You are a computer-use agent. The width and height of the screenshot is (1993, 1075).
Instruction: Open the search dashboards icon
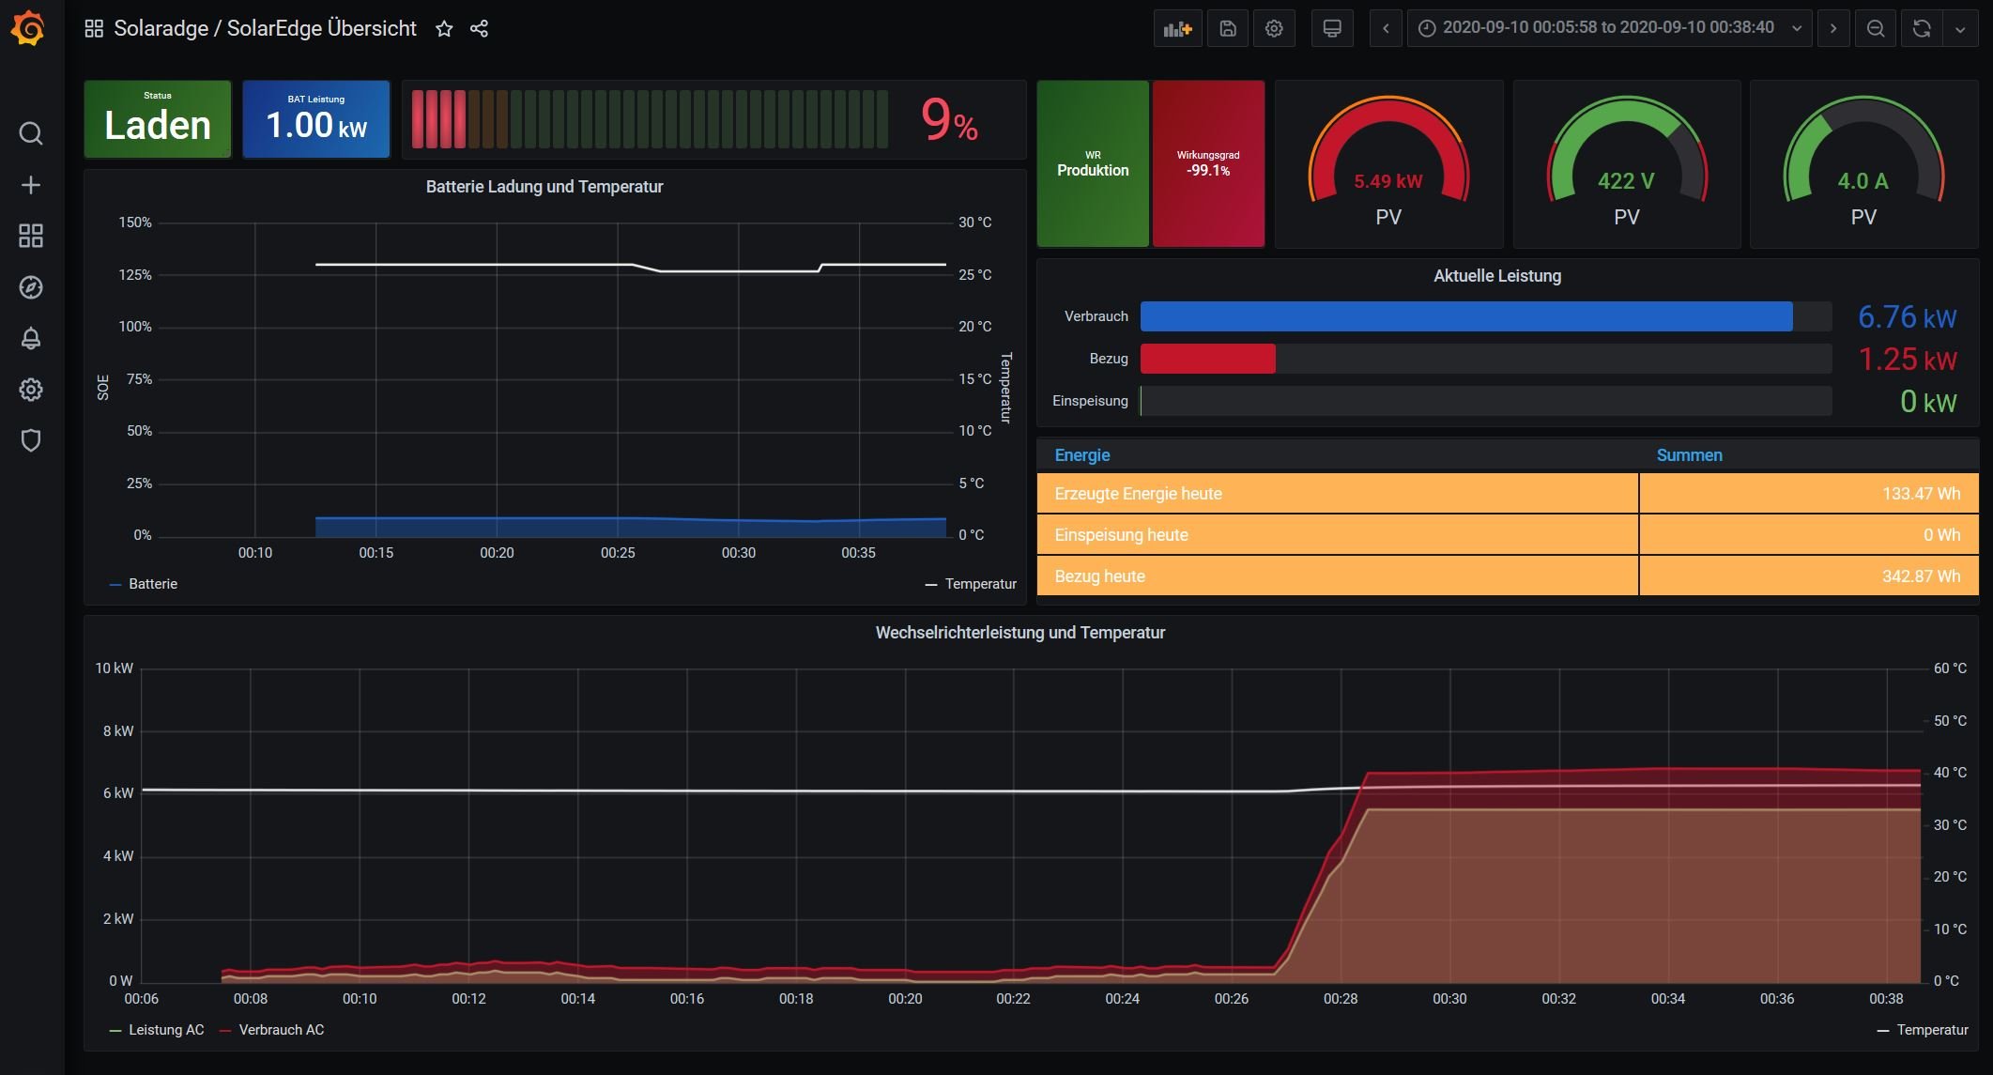pos(30,133)
